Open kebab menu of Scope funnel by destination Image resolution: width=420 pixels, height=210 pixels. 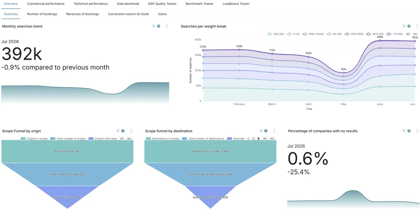(x=274, y=131)
